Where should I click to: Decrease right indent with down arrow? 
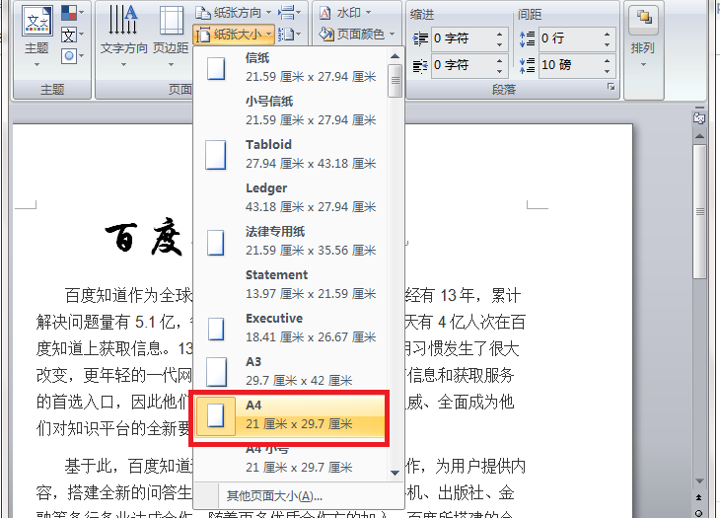(x=500, y=71)
